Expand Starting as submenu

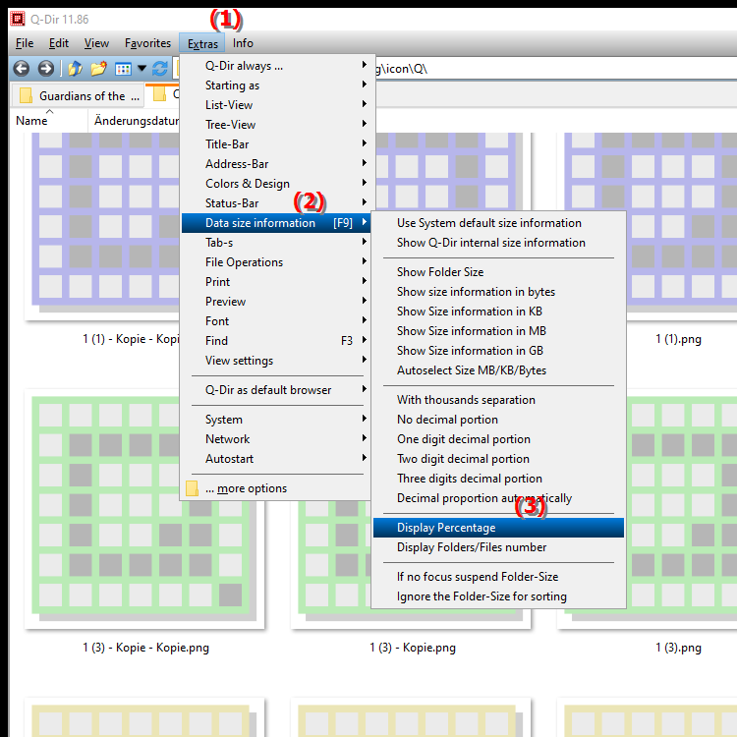point(276,85)
